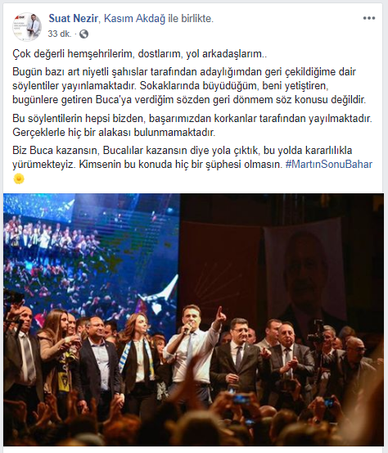The width and height of the screenshot is (388, 453).
Task: Follow the #MartınSonuBahar hashtag
Action: 329,165
